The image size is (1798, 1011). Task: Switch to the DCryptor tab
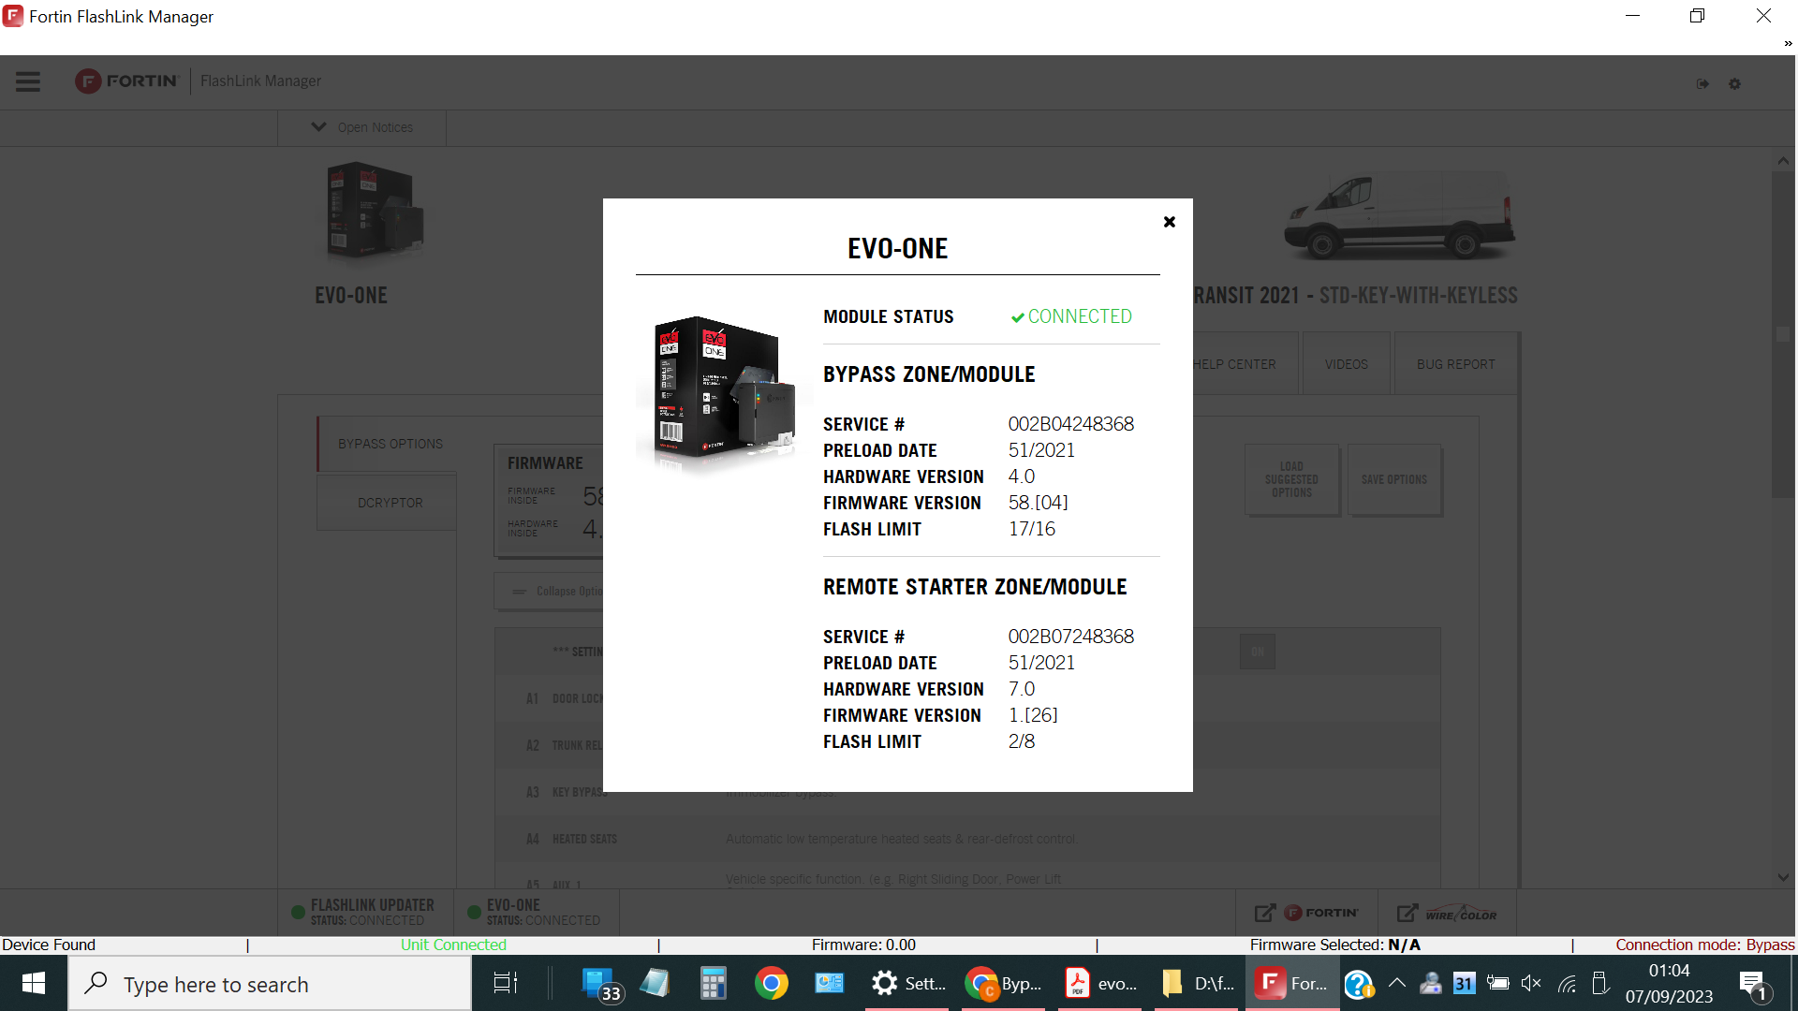pyautogui.click(x=390, y=503)
